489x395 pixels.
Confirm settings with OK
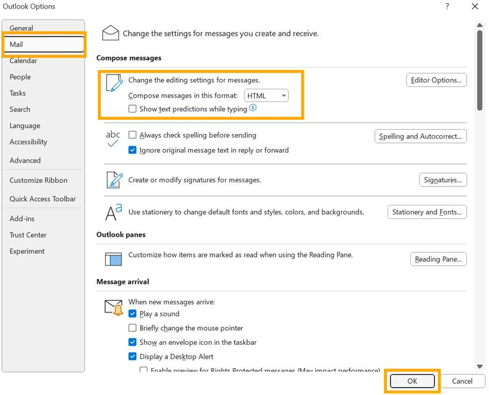[x=411, y=381]
